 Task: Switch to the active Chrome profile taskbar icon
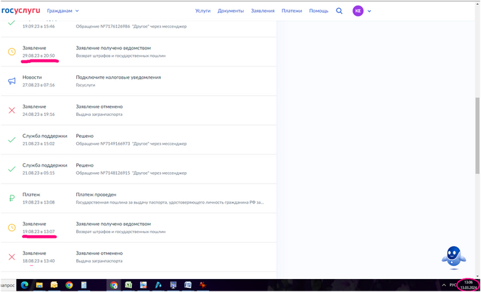[x=114, y=285]
